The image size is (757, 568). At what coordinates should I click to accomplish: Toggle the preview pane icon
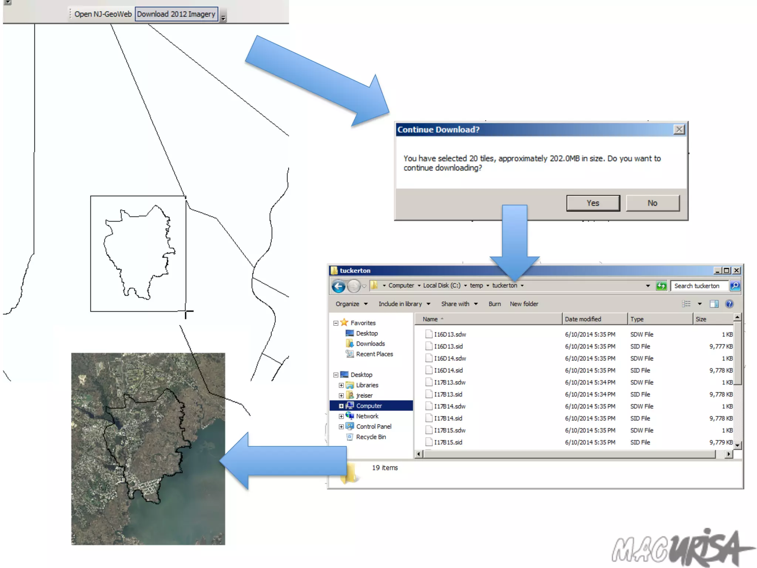tap(714, 304)
